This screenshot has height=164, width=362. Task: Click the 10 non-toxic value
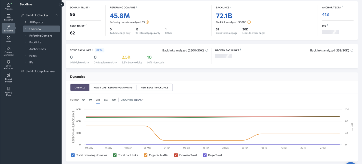pyautogui.click(x=149, y=57)
